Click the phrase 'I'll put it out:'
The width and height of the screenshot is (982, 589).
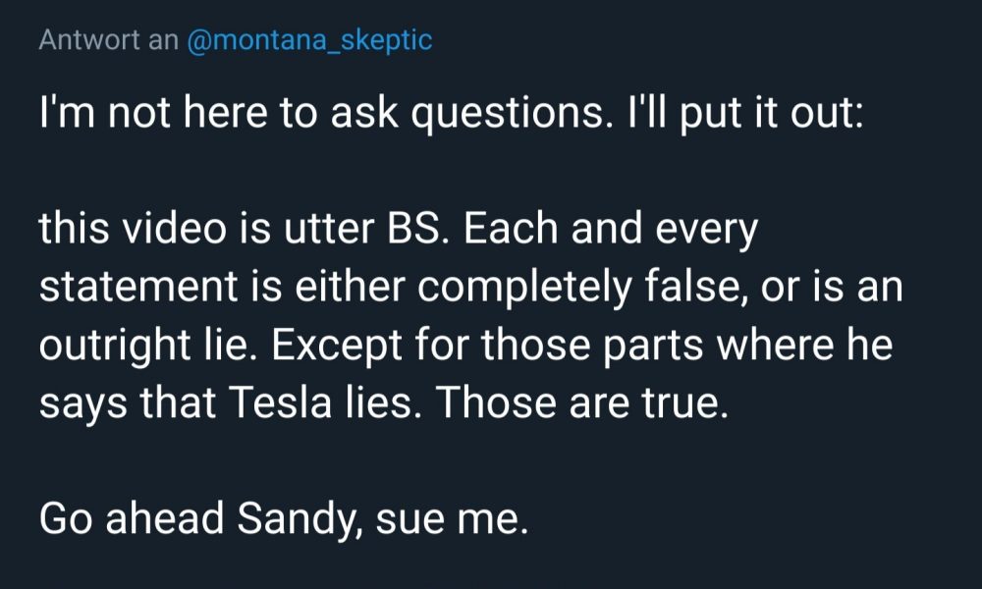pyautogui.click(x=746, y=113)
